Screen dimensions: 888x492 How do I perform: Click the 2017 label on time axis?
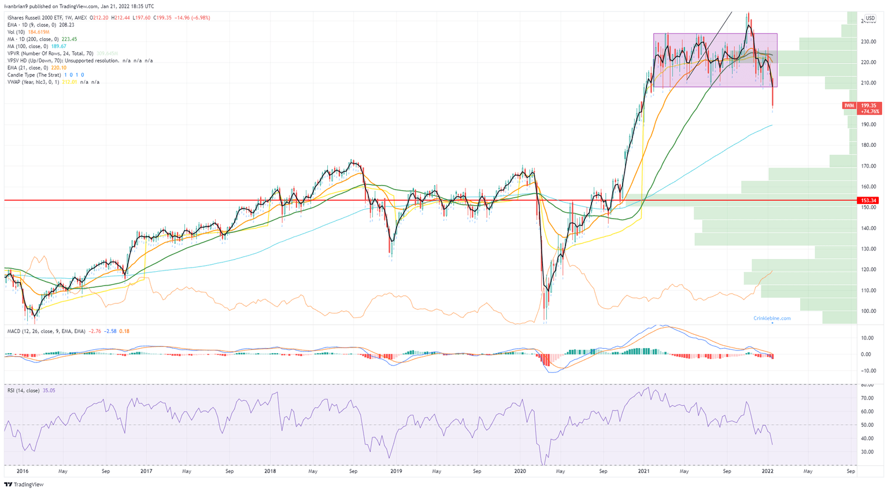click(x=146, y=471)
